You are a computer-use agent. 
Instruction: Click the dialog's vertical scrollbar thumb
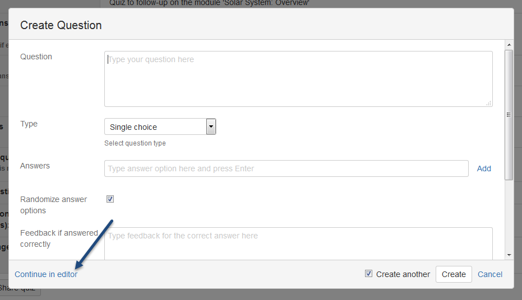509,115
